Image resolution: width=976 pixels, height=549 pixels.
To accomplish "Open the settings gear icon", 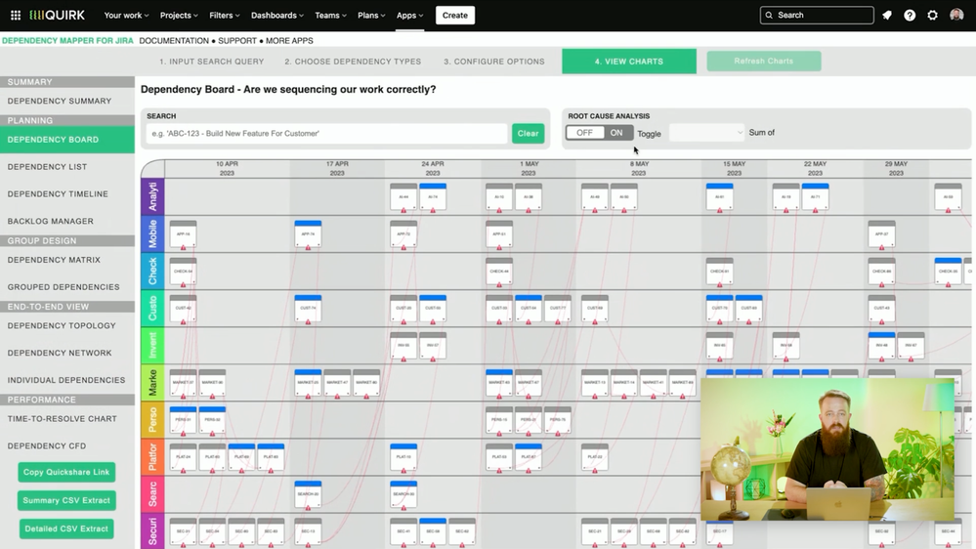I will tap(932, 15).
